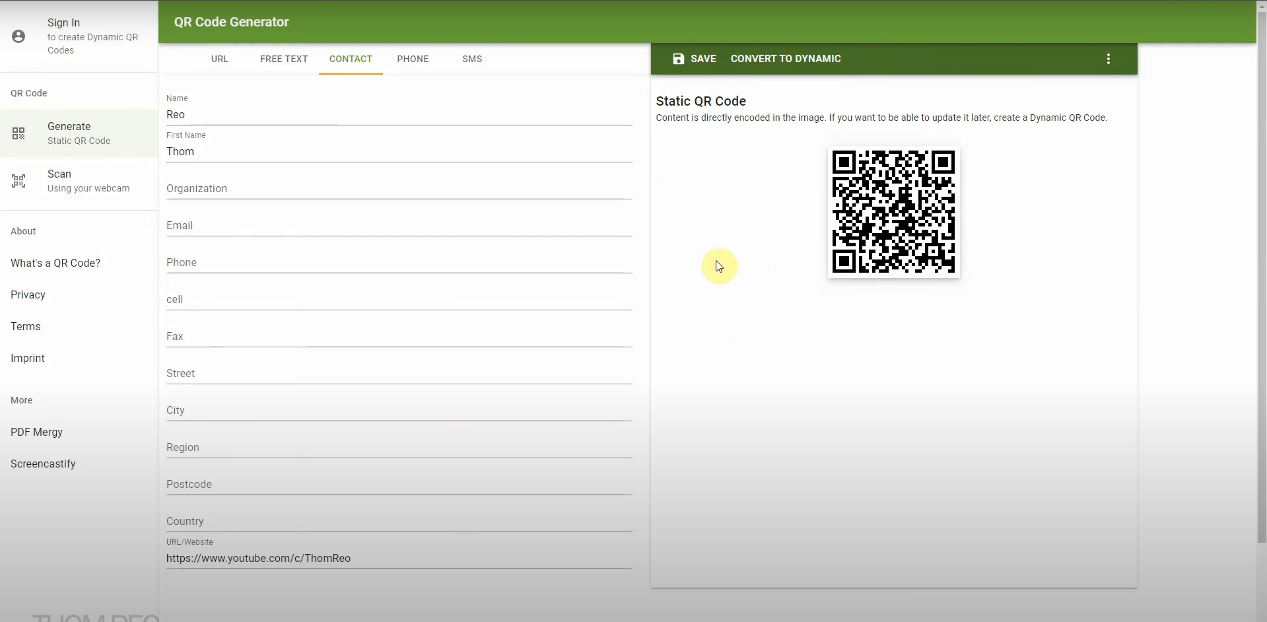The height and width of the screenshot is (622, 1267).
Task: Click CONVERT TO DYNAMIC button
Action: (786, 59)
